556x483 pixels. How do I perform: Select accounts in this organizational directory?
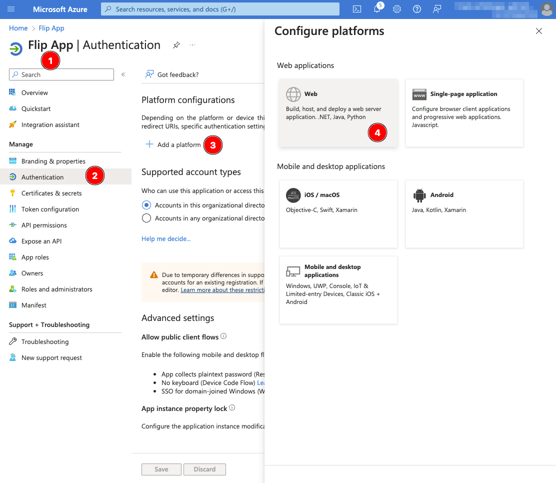pos(146,205)
